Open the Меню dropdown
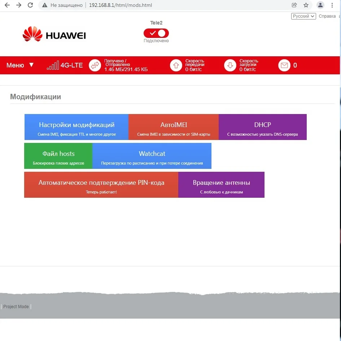This screenshot has height=341, width=341. [x=20, y=65]
